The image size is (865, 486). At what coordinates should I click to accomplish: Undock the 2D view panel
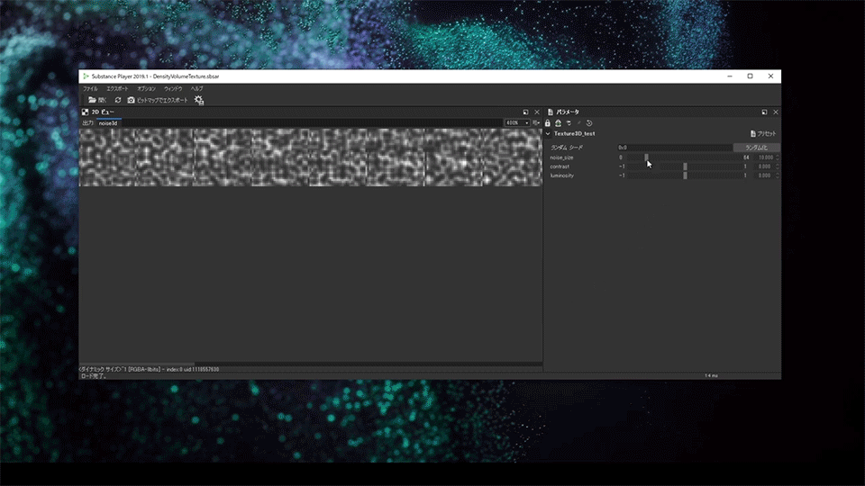(x=525, y=112)
